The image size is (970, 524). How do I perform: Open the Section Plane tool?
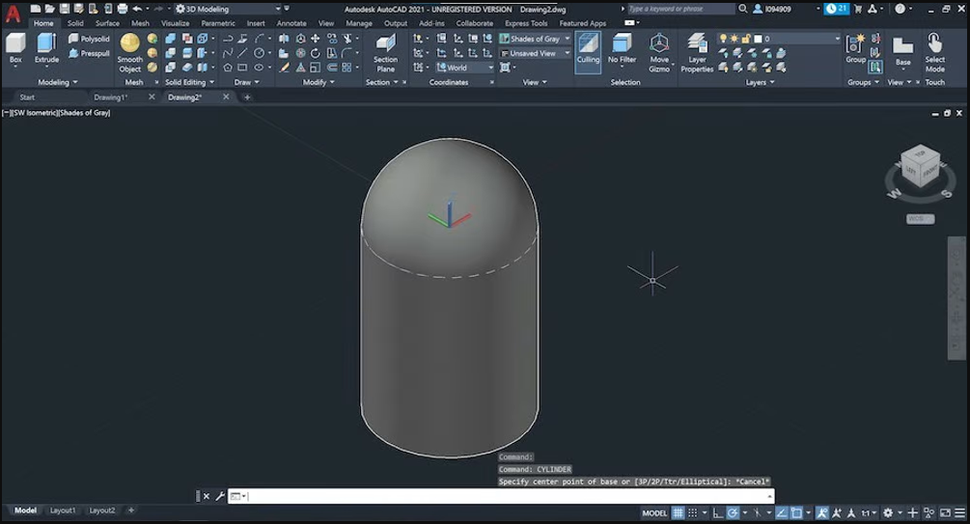385,52
